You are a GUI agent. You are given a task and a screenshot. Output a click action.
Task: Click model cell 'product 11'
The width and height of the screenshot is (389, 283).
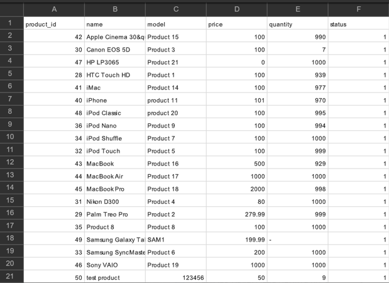176,99
